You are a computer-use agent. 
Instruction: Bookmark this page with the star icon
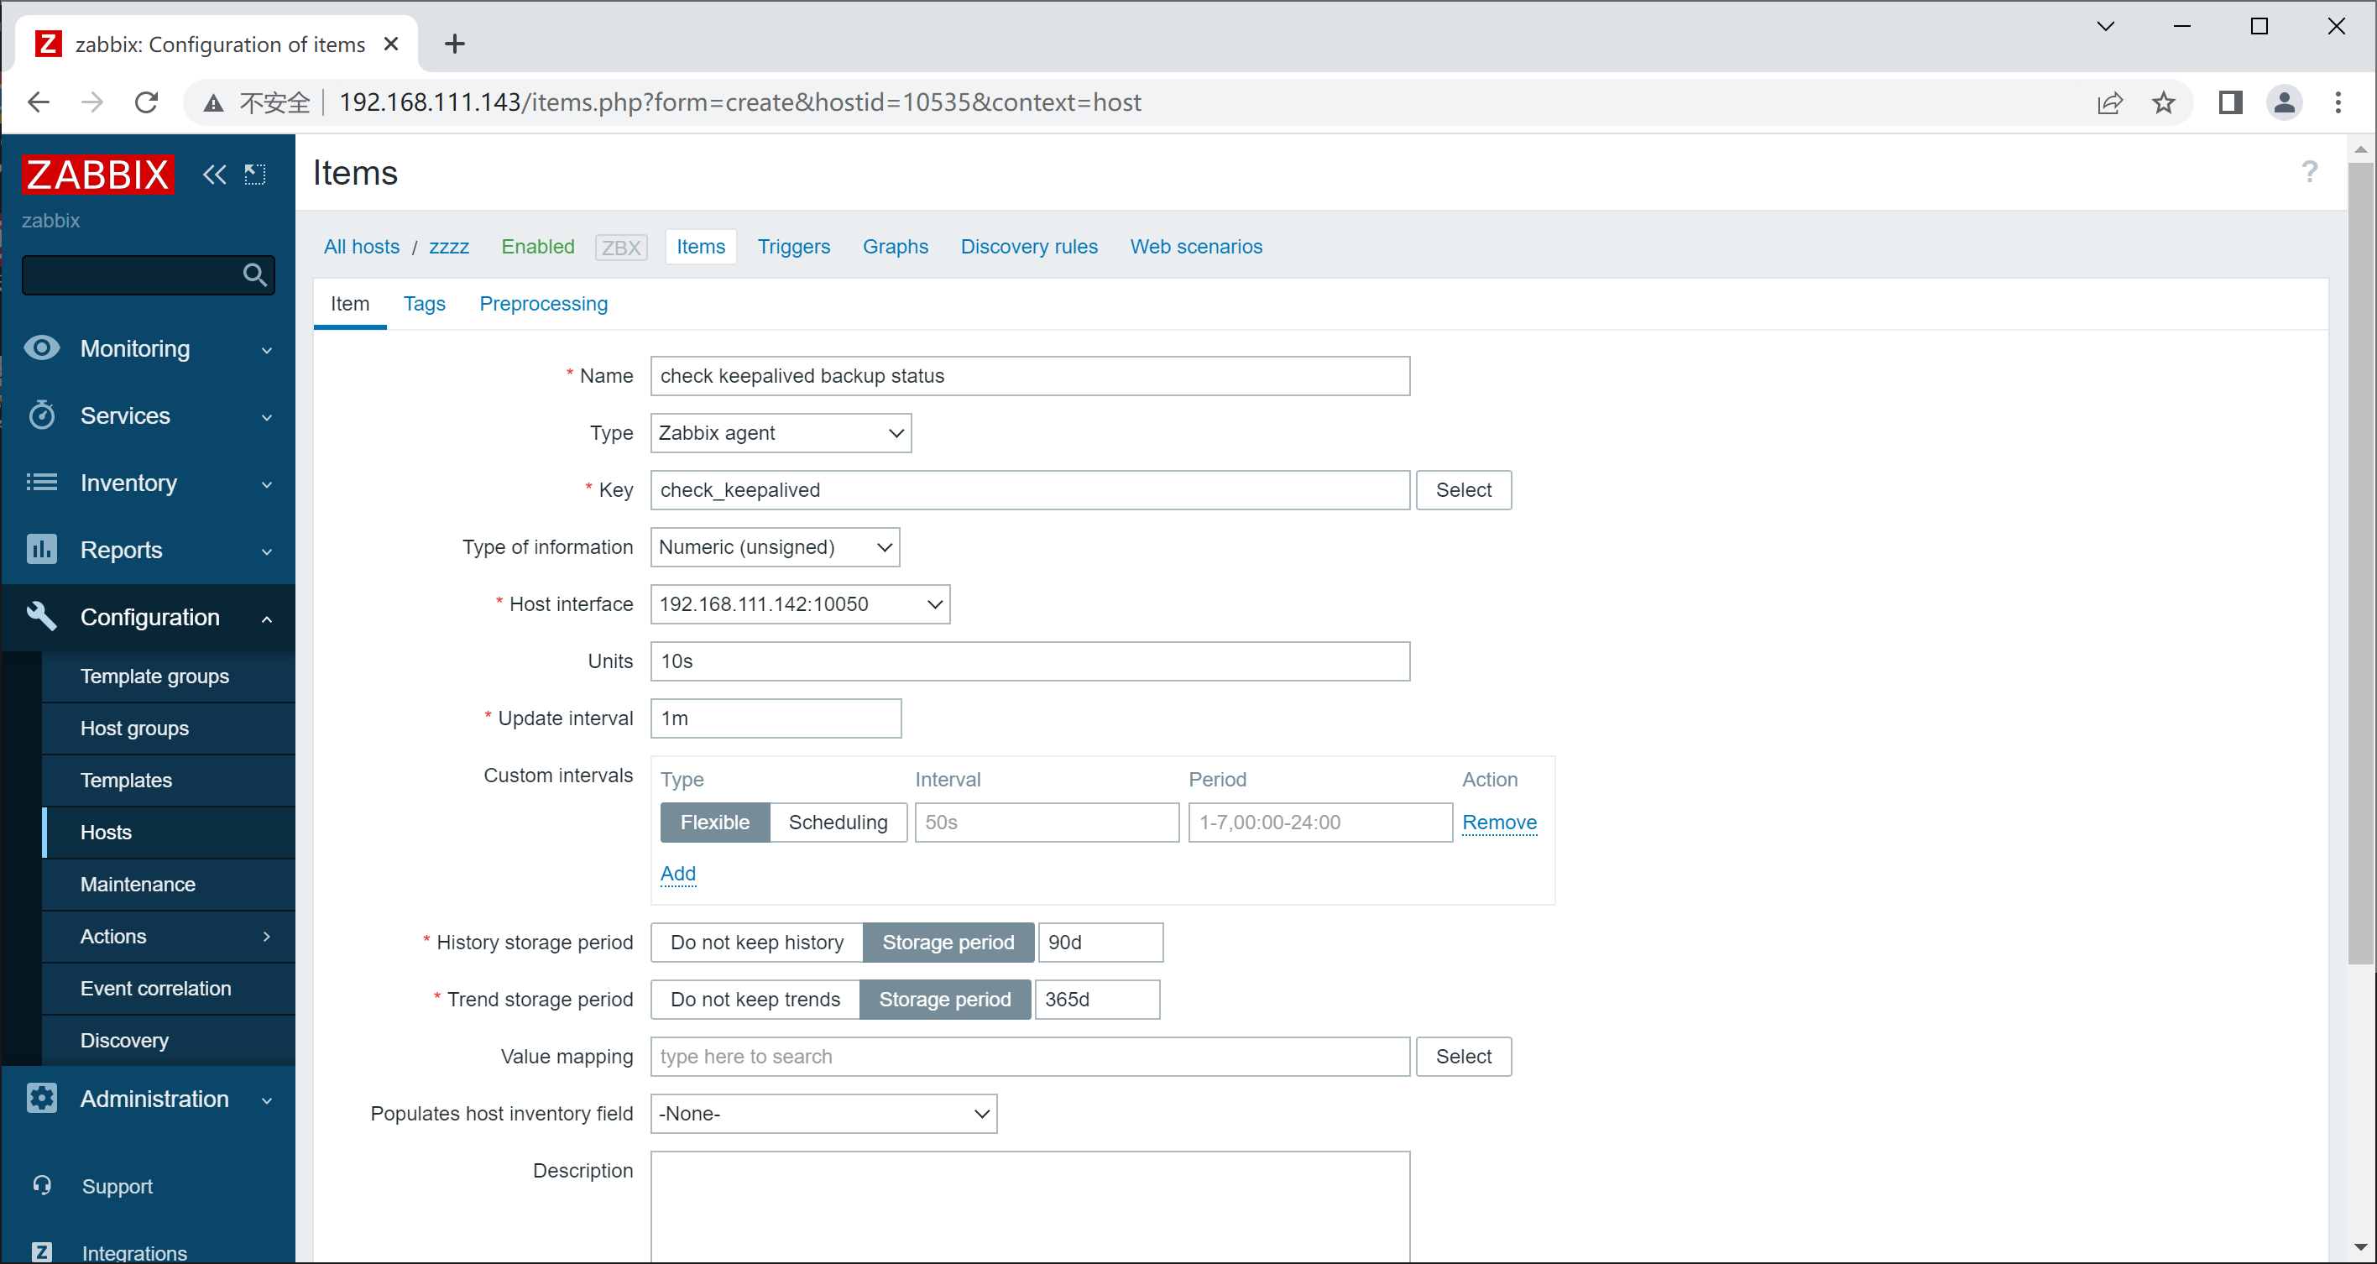[x=2163, y=102]
